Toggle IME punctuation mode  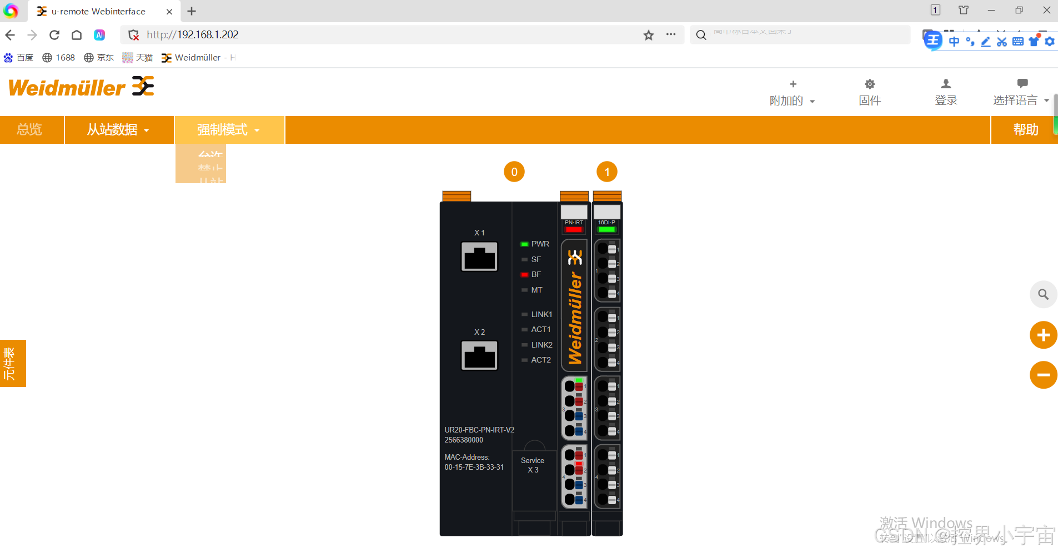970,42
